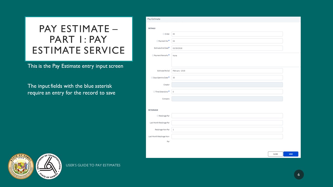Click the Department of Transportation logo
Viewport: 333px width, 187px height.
(x=49, y=166)
